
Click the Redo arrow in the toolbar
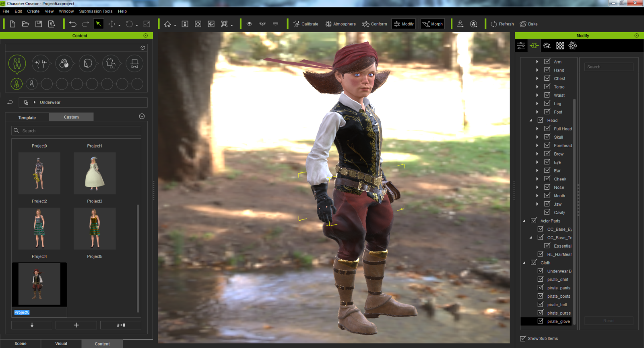click(85, 24)
